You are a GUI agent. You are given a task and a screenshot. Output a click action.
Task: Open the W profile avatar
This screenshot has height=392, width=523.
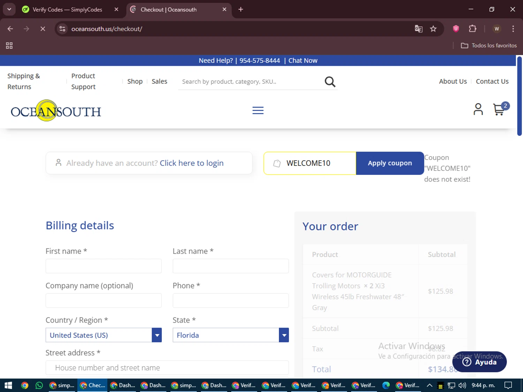click(497, 29)
